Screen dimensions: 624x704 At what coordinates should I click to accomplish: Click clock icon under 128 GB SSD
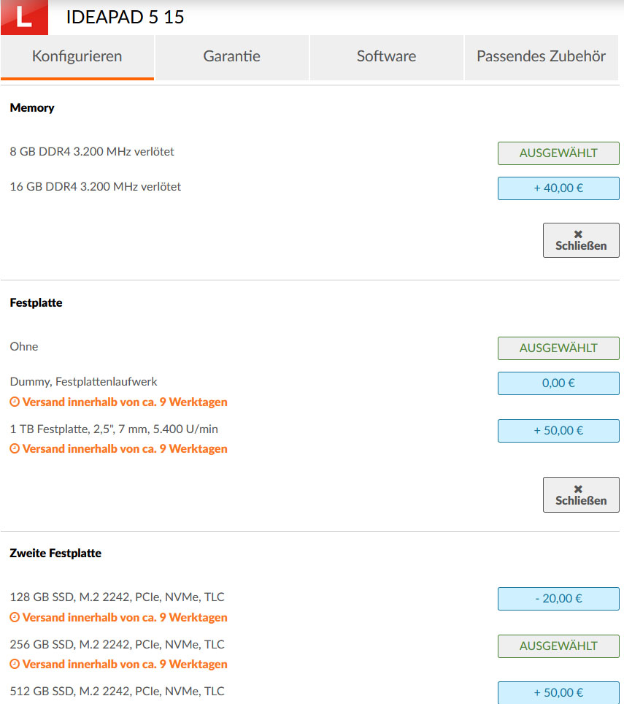[x=15, y=618]
